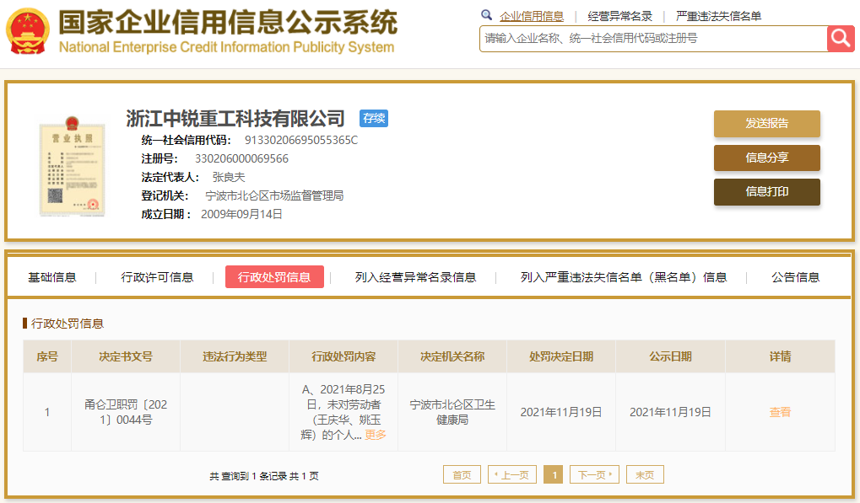Click the 处罚决定日期 column header

pos(561,357)
